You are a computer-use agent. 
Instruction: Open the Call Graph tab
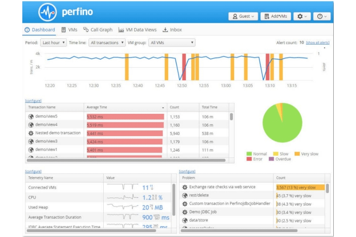97,30
